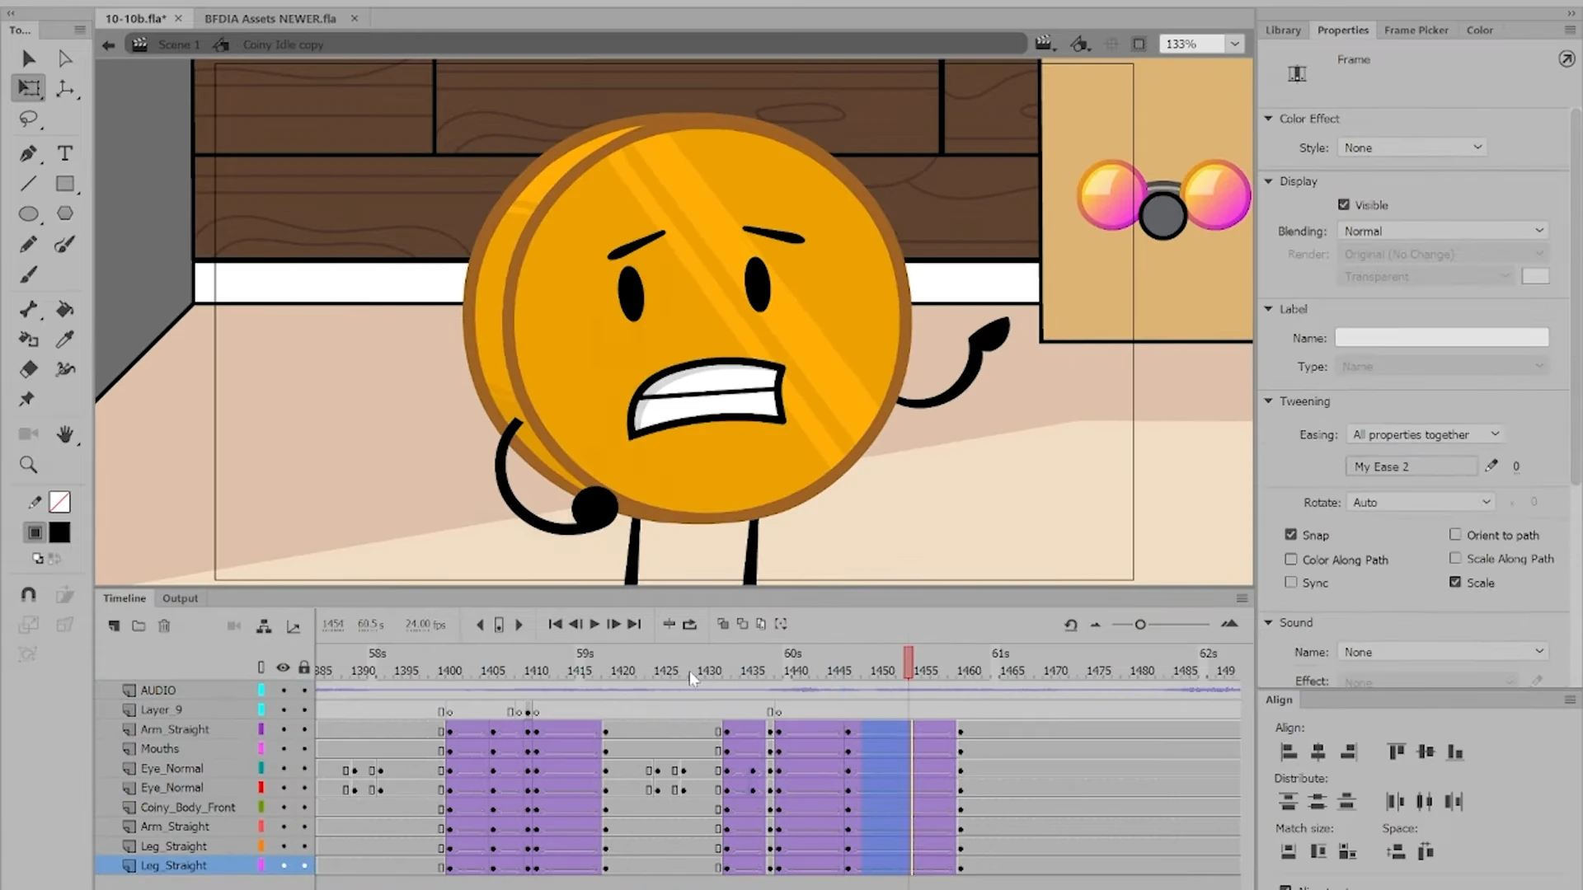
Task: Open the BFDIA Assets NEWER.fla tab
Action: [270, 18]
